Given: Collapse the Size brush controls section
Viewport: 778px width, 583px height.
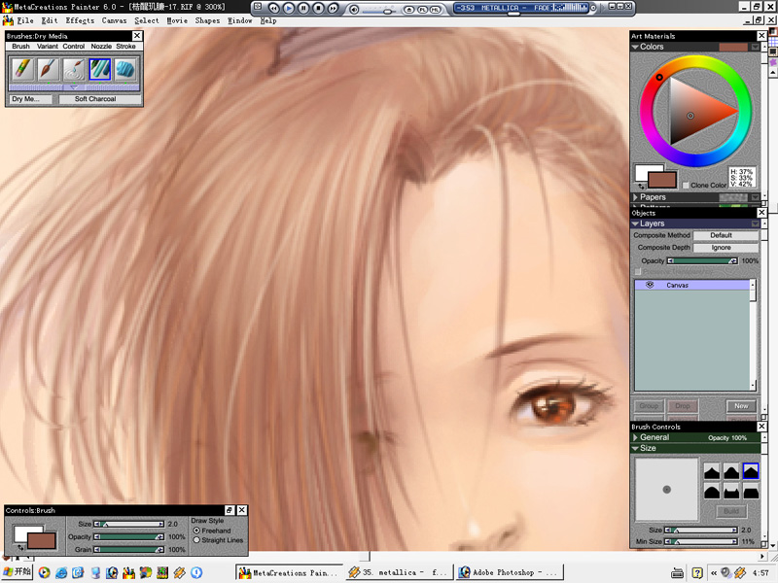Looking at the screenshot, I should (x=635, y=448).
